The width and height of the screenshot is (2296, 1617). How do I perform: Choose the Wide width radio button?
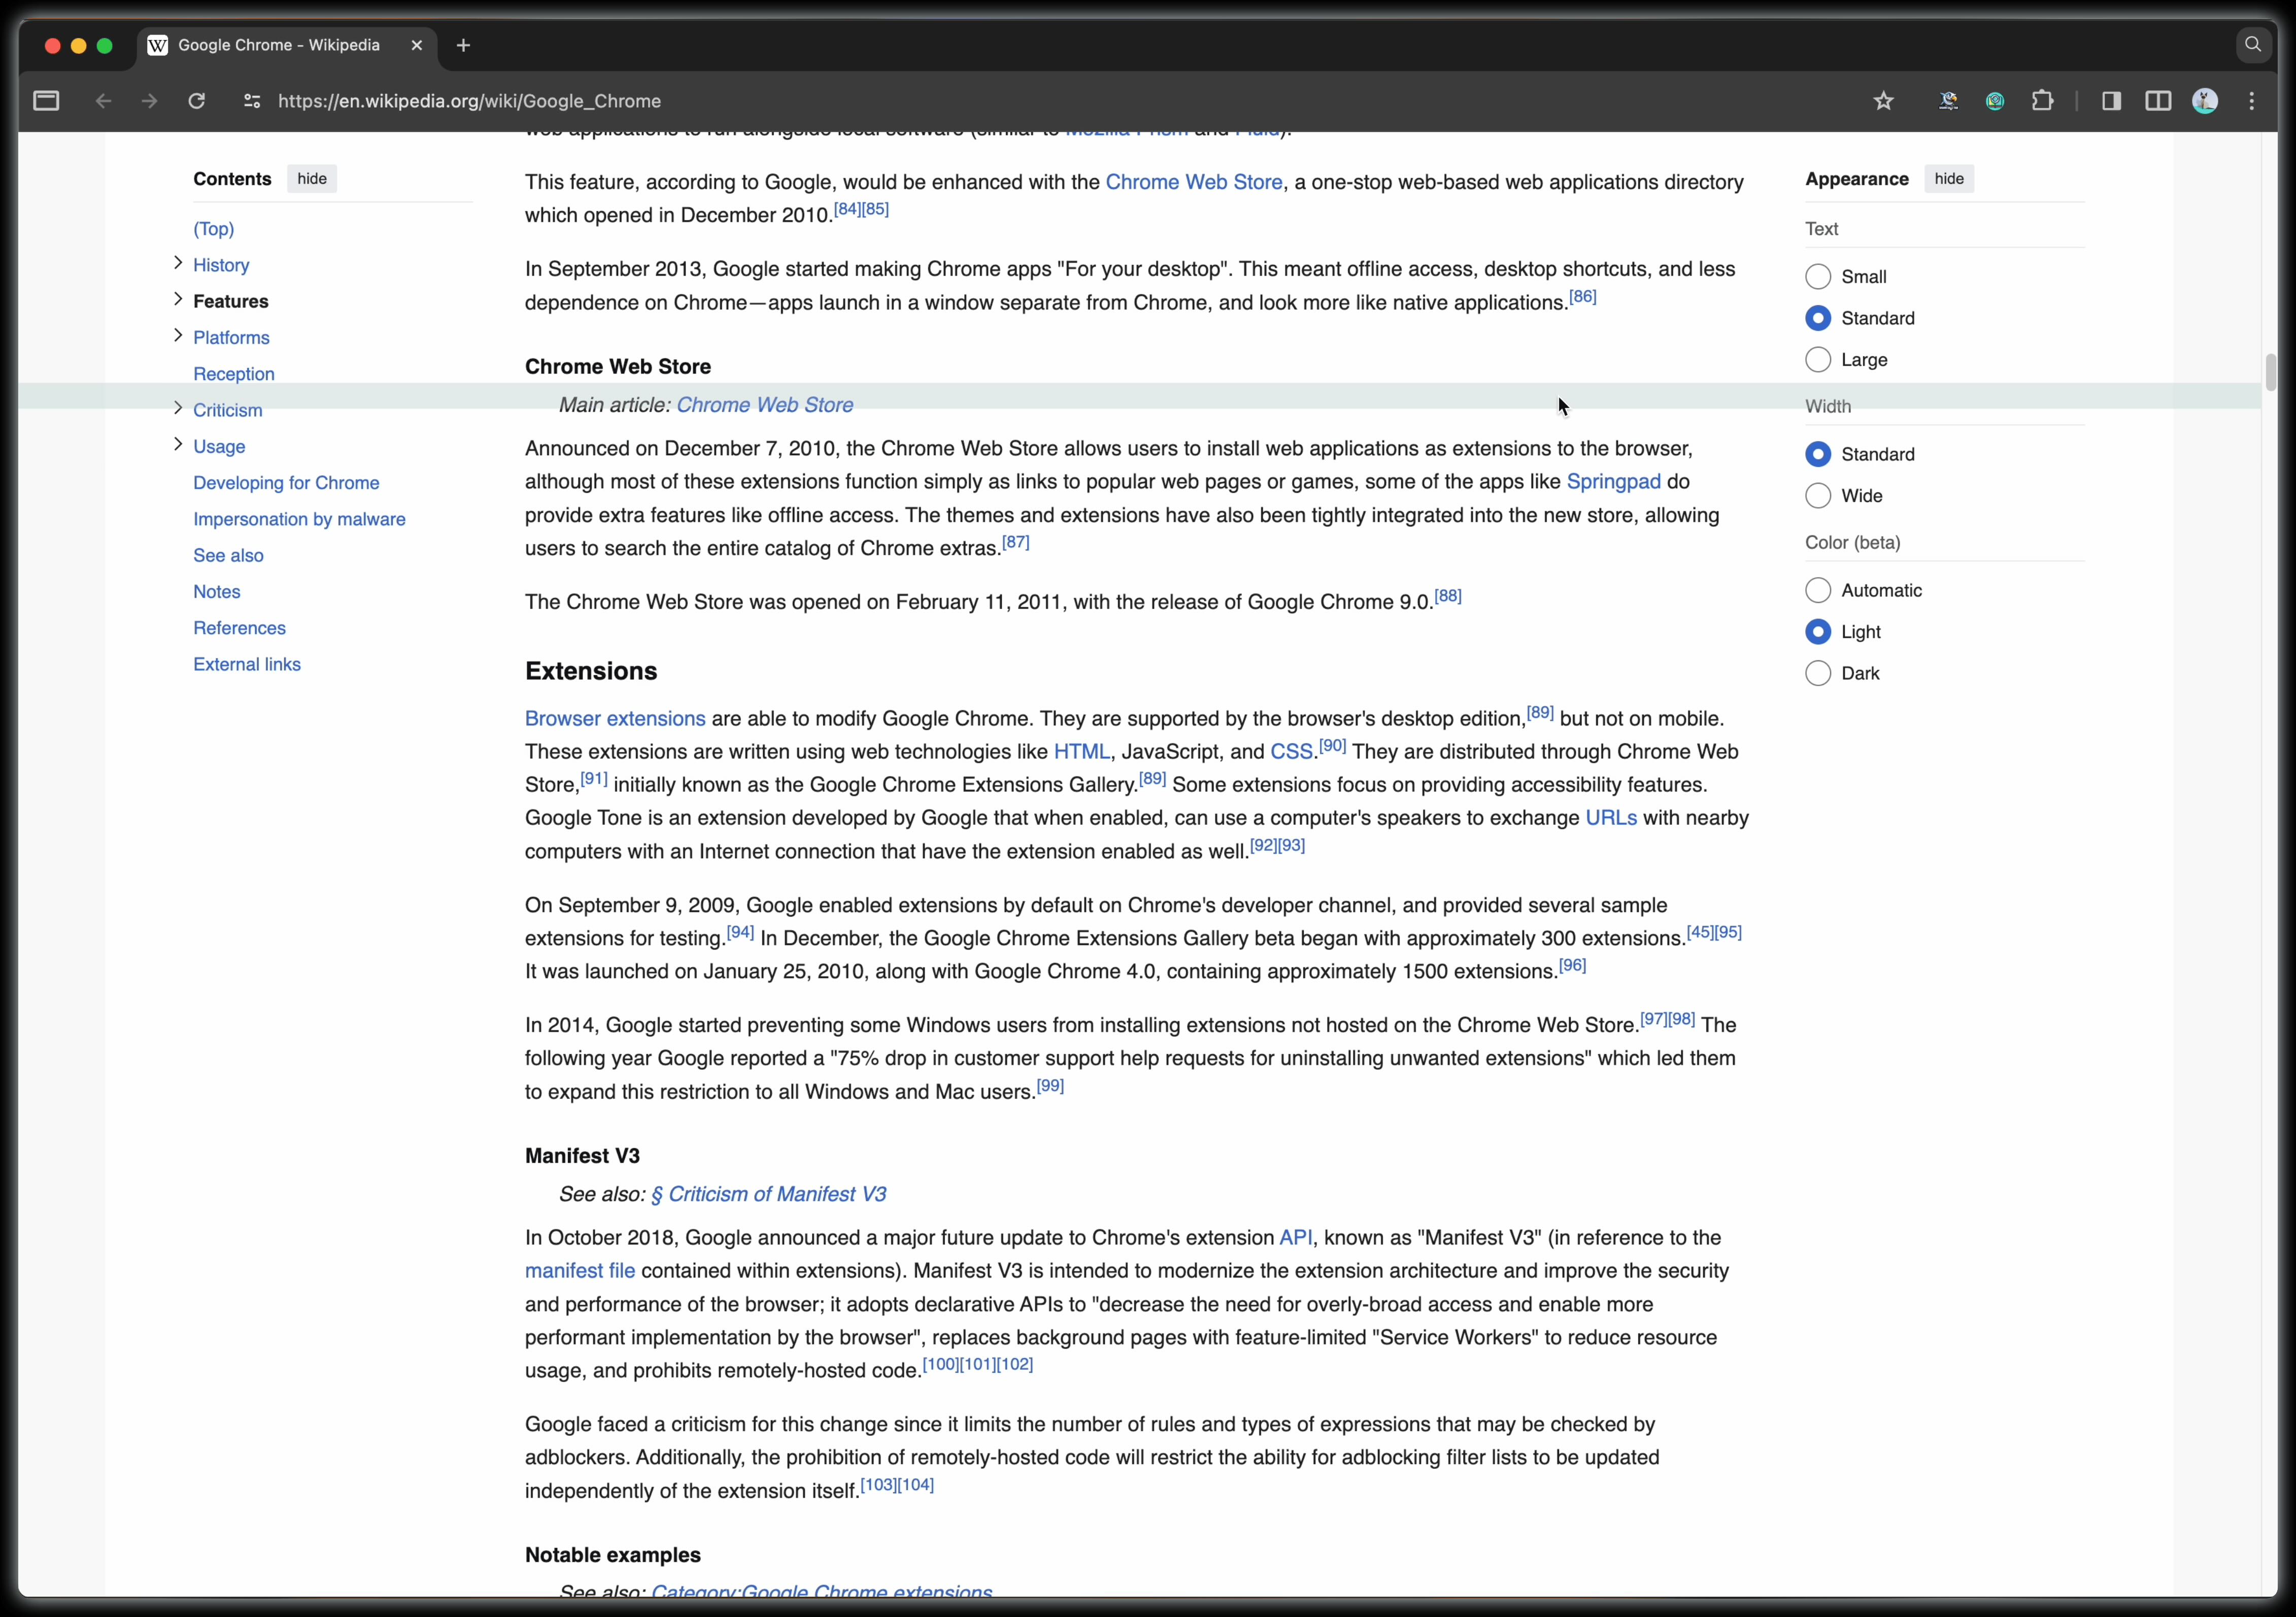1818,496
